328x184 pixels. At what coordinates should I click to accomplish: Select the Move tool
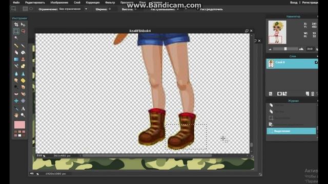[x=23, y=25]
